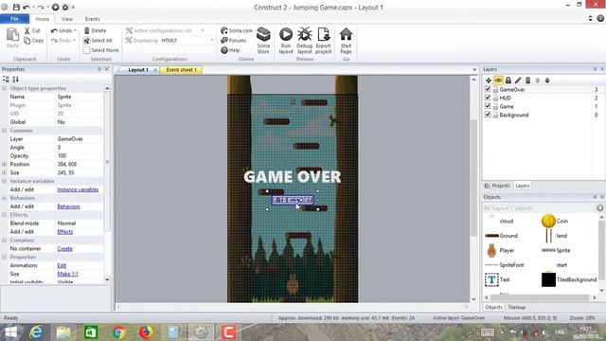Select the GAME OVER text in layout
The width and height of the screenshot is (606, 341).
(293, 177)
